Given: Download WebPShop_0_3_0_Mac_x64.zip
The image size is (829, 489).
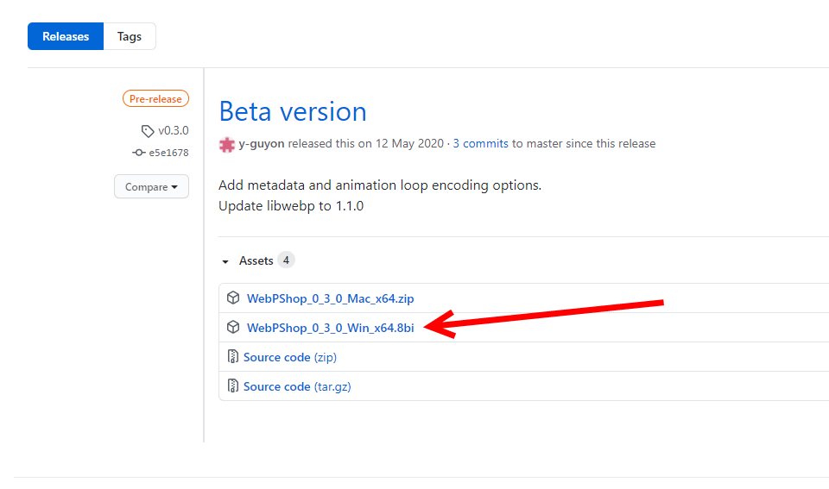Looking at the screenshot, I should click(331, 298).
